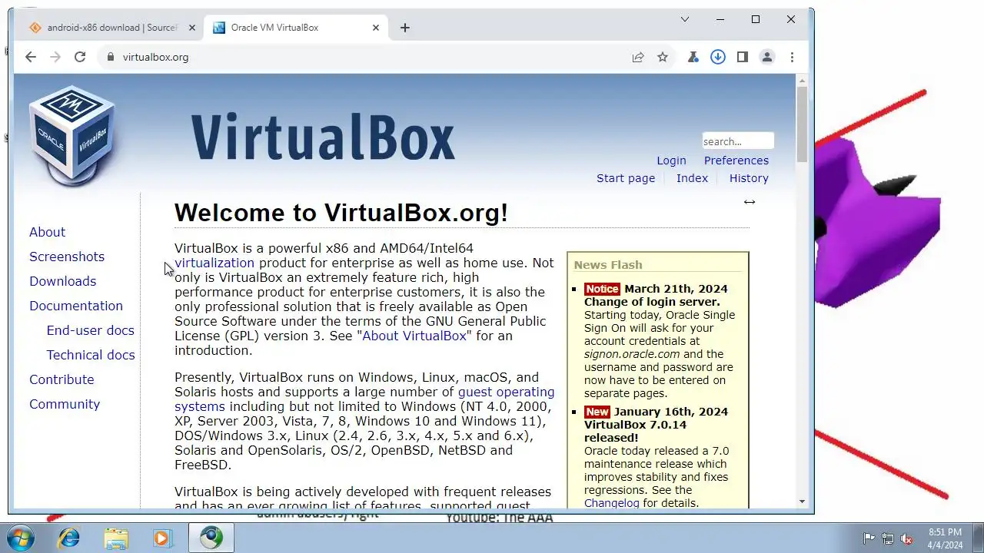Image resolution: width=984 pixels, height=553 pixels.
Task: Open Documentation in the sidebar
Action: click(x=76, y=306)
